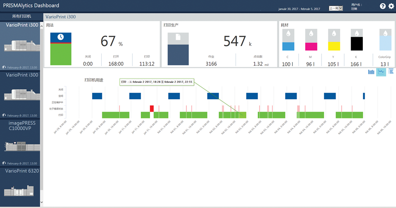The width and height of the screenshot is (396, 208).
Task: Click update icon beside imagePRESS C10000VP timestamp
Action: pos(4,163)
